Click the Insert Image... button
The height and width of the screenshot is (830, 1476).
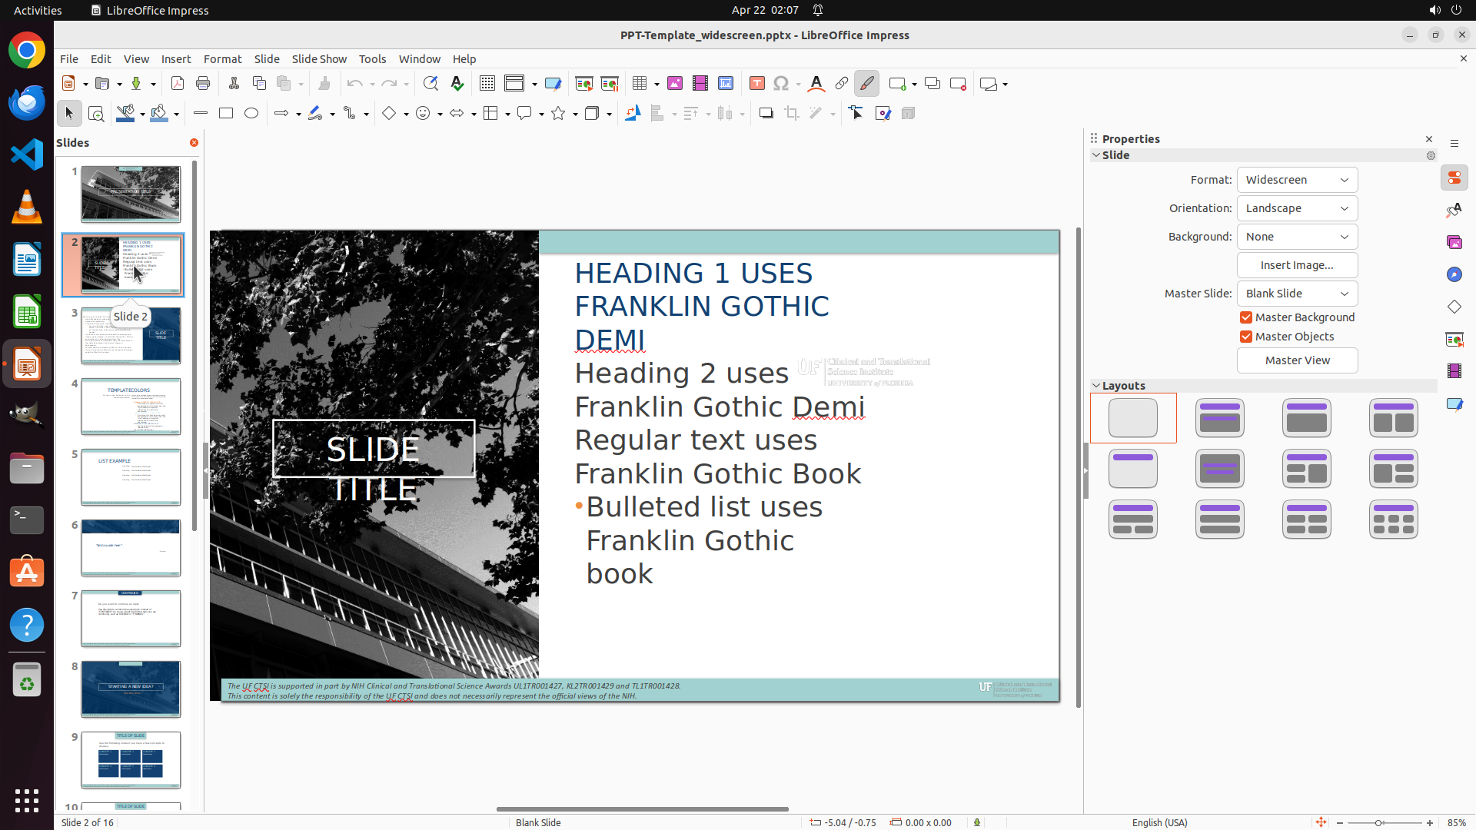pos(1297,265)
